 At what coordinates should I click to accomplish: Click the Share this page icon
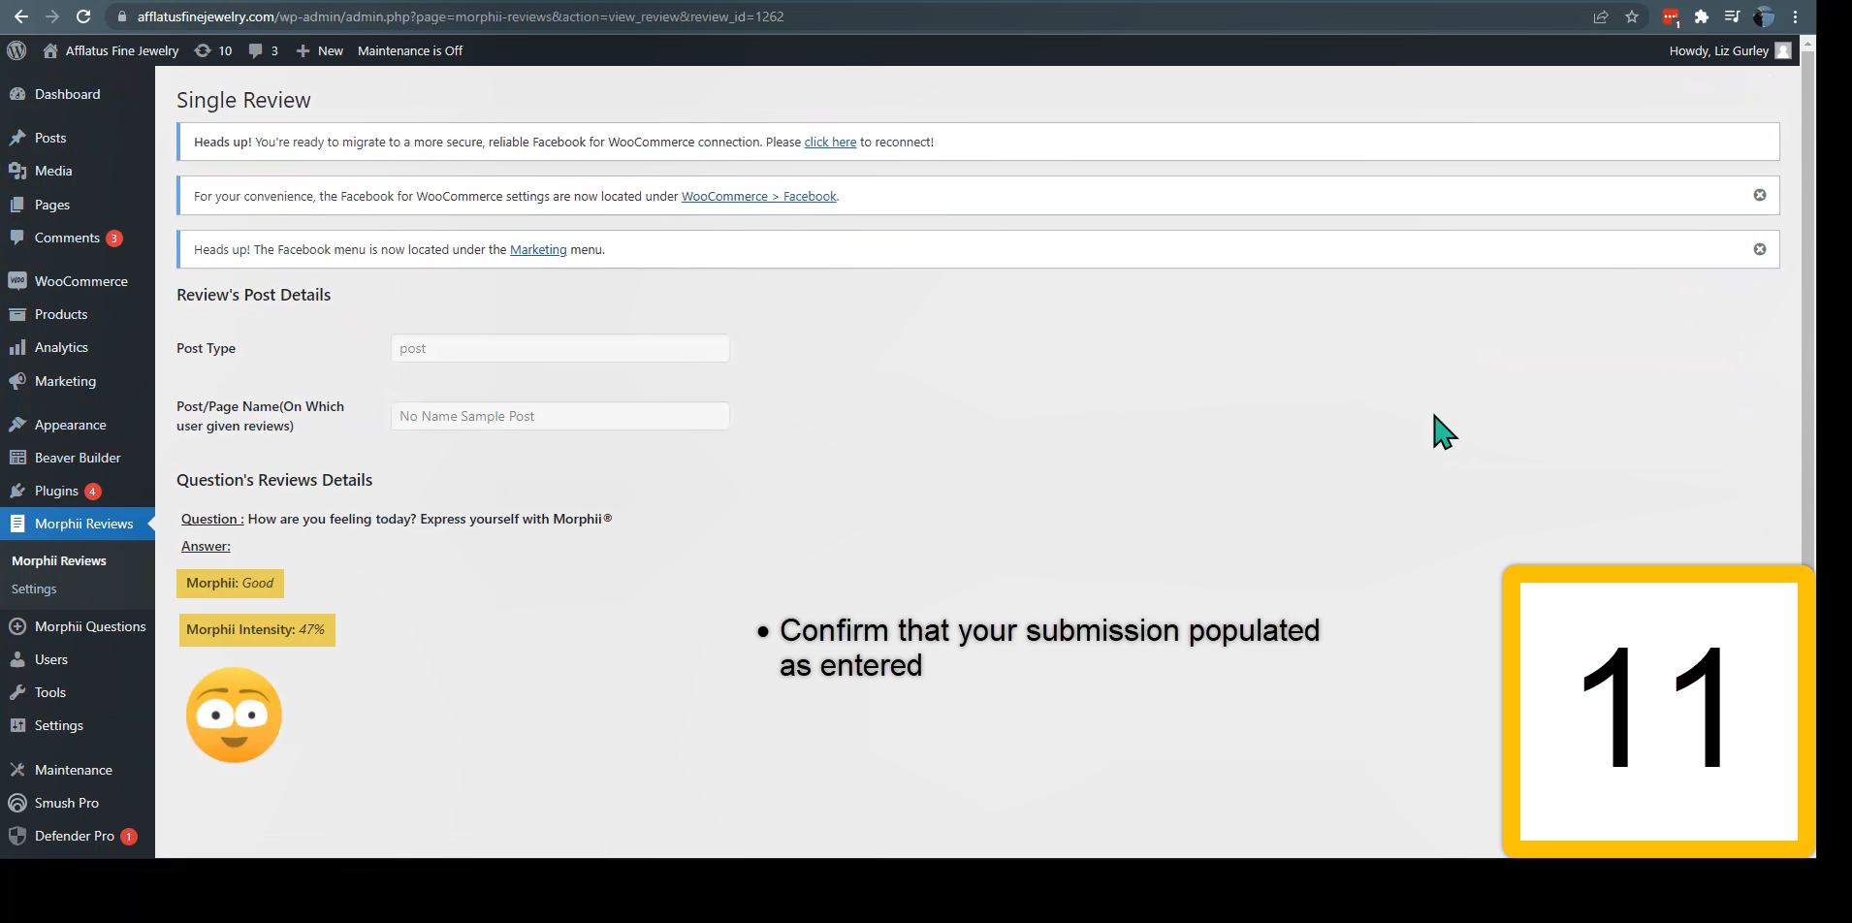(x=1601, y=16)
